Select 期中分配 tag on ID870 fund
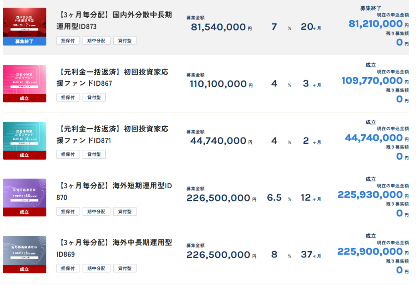 [96, 212]
